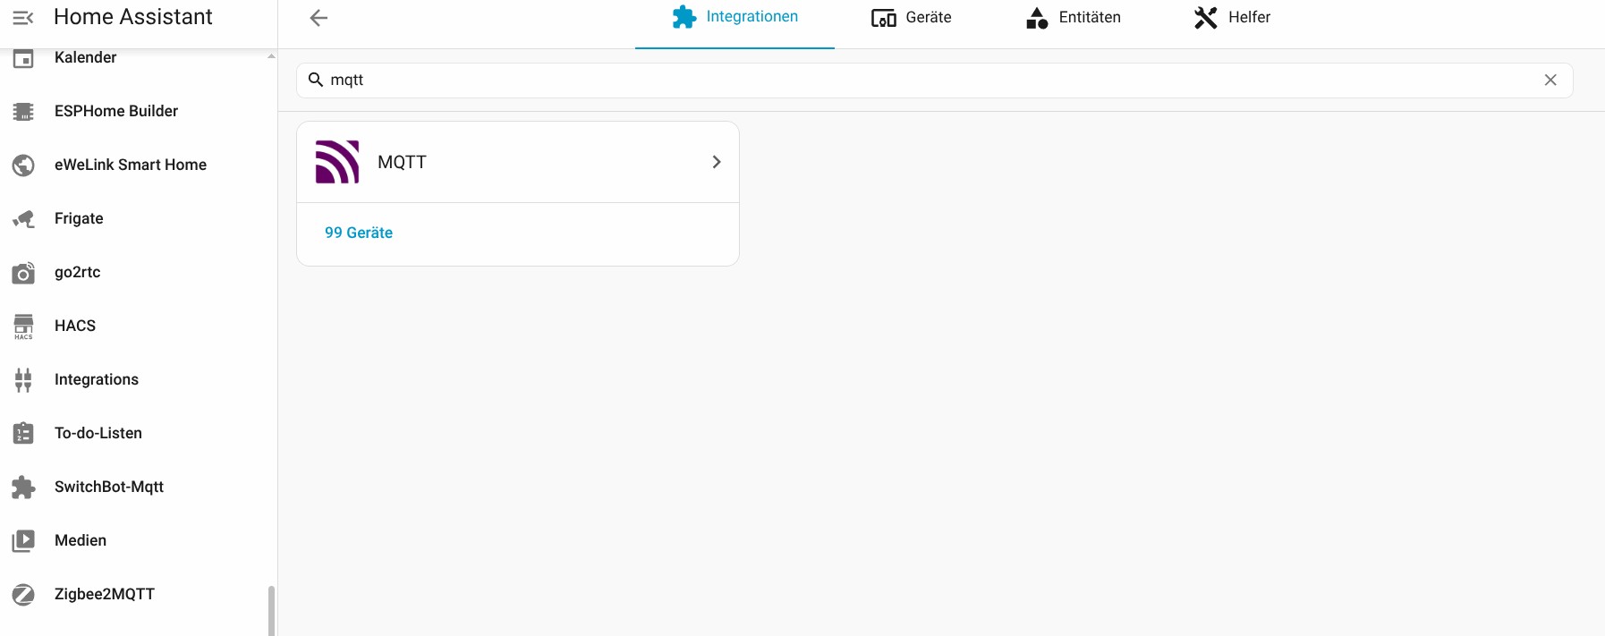Screen dimensions: 1605x636
Task: Click the ESPHome Builder chip icon
Action: click(23, 112)
